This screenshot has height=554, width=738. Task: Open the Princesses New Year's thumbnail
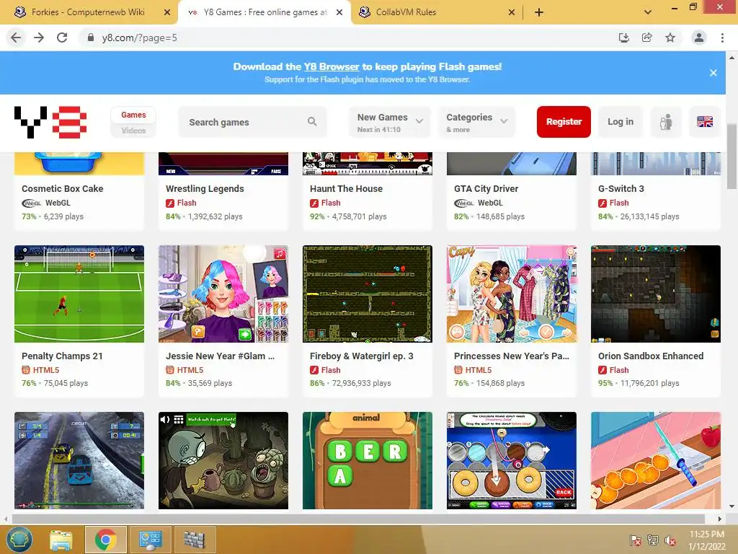512,294
